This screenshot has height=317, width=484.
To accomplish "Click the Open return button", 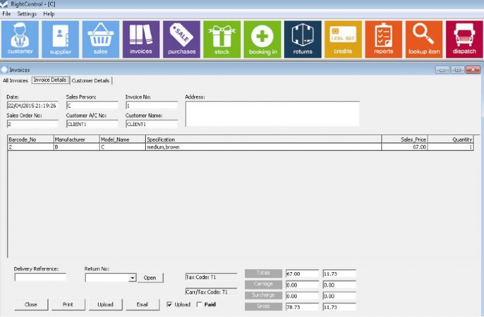I will point(150,277).
